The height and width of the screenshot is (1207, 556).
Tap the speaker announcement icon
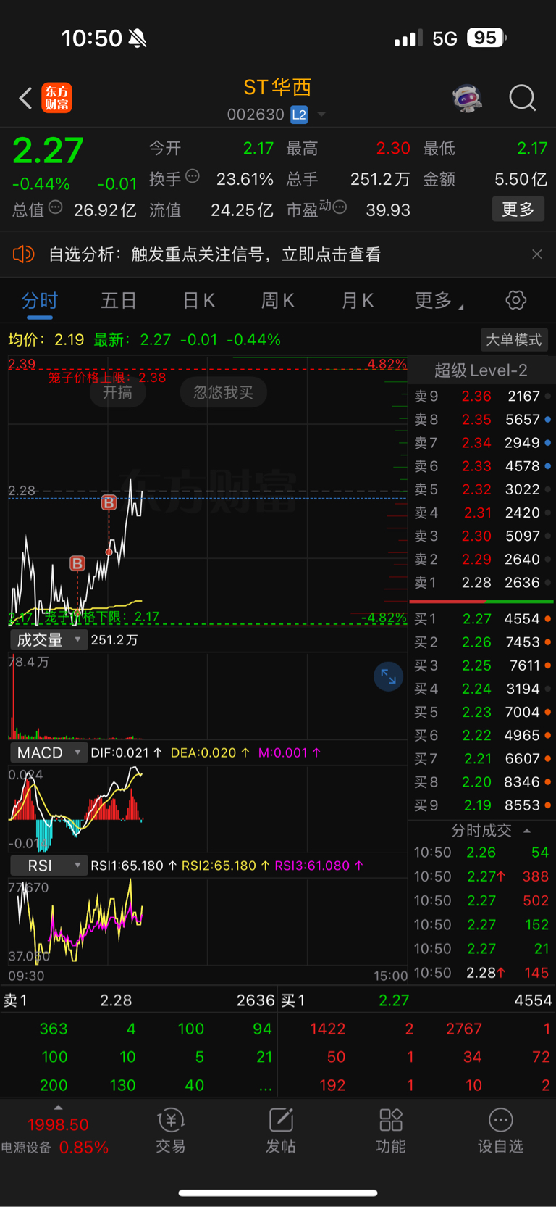[24, 254]
